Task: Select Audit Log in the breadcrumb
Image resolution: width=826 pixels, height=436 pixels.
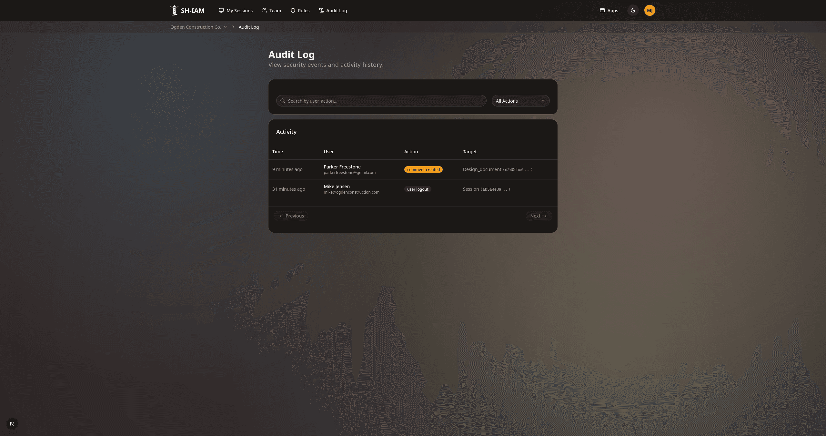Action: 248,27
